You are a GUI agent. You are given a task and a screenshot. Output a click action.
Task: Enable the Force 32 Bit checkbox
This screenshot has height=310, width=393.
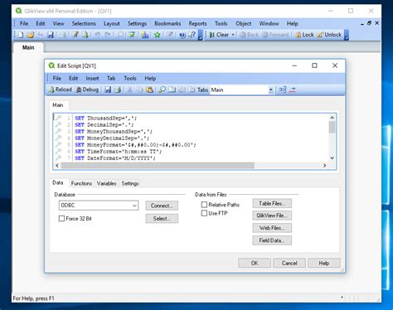click(x=61, y=219)
